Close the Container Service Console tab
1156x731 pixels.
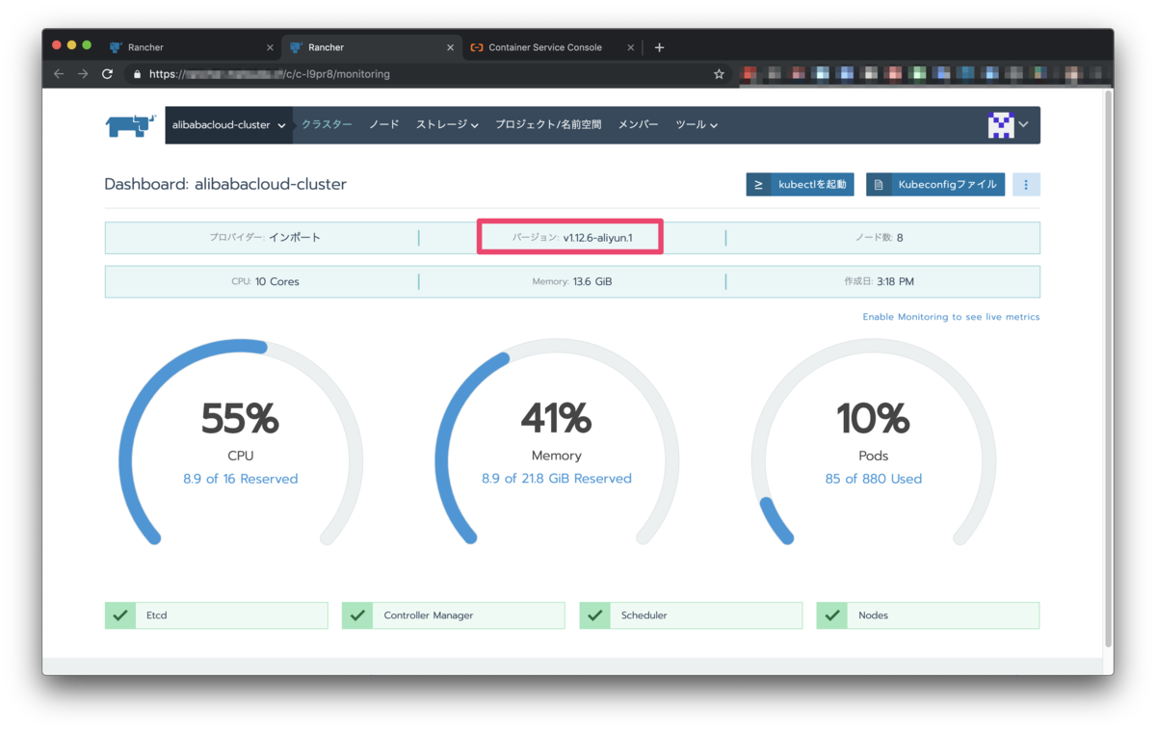coord(631,47)
